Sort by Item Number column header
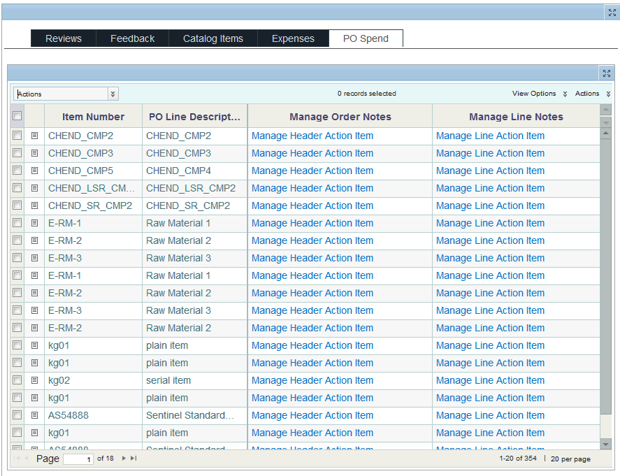The image size is (620, 476). [94, 117]
